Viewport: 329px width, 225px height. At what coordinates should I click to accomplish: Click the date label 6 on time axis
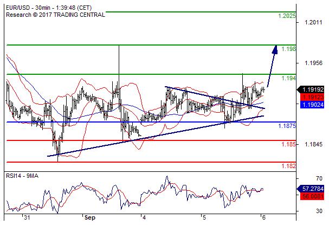click(264, 217)
